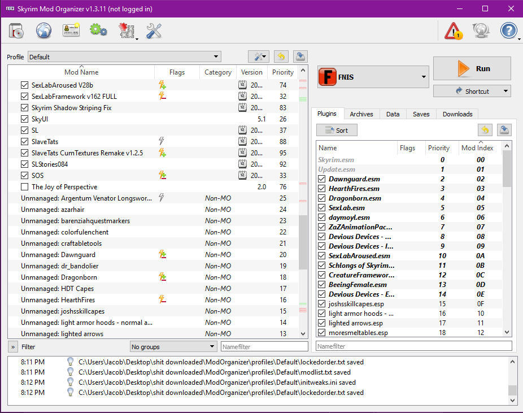Click the mod list Namefilter input field
523x413 pixels.
[264, 347]
